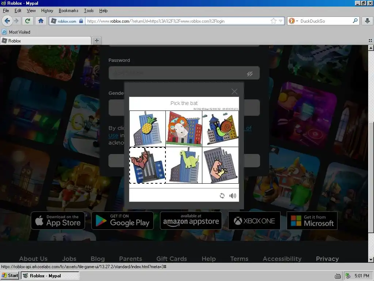Open the Tools menu
This screenshot has width=374, height=281.
click(88, 11)
